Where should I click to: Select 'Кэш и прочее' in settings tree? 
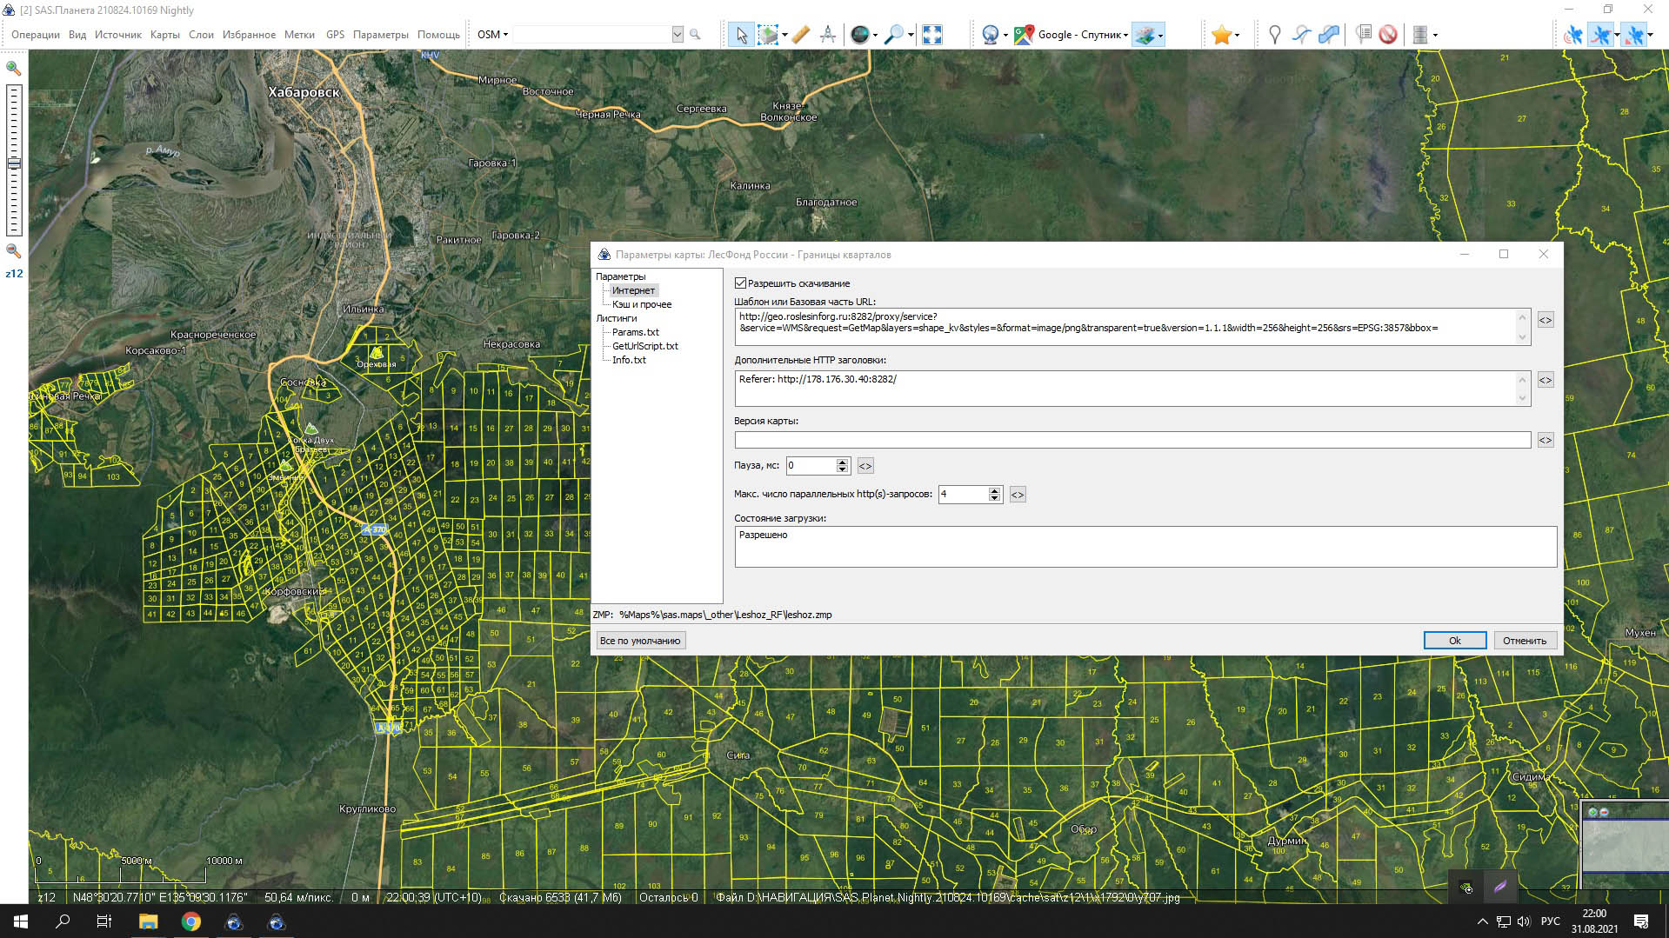coord(641,304)
